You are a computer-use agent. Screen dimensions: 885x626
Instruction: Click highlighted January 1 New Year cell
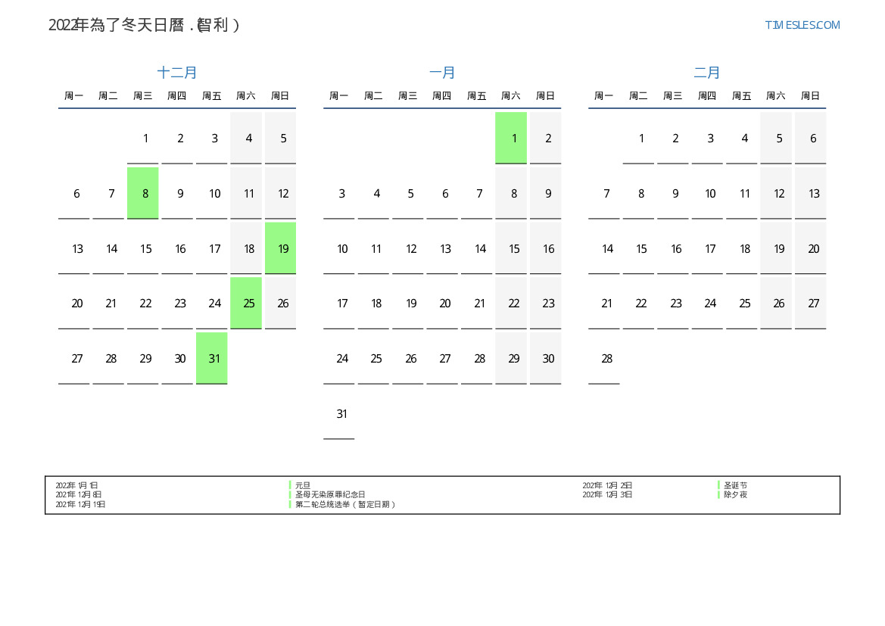[x=511, y=139]
